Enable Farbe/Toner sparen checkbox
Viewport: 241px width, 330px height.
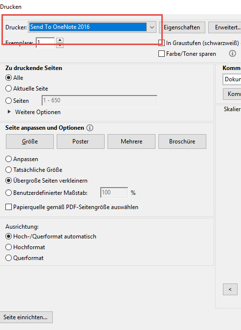coord(161,54)
